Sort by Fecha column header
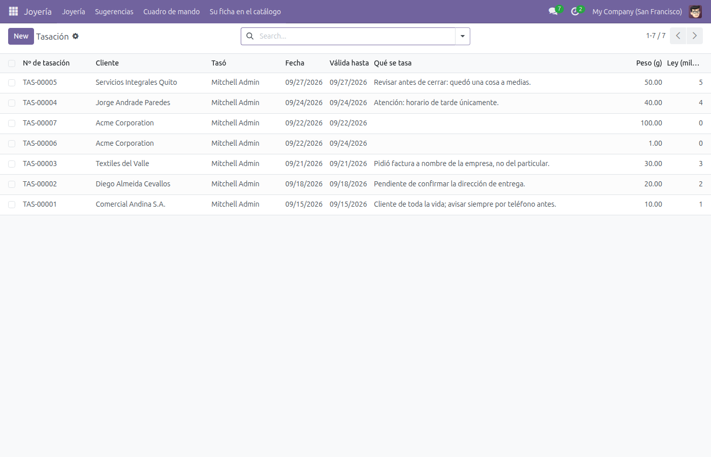This screenshot has height=457, width=711. [295, 63]
